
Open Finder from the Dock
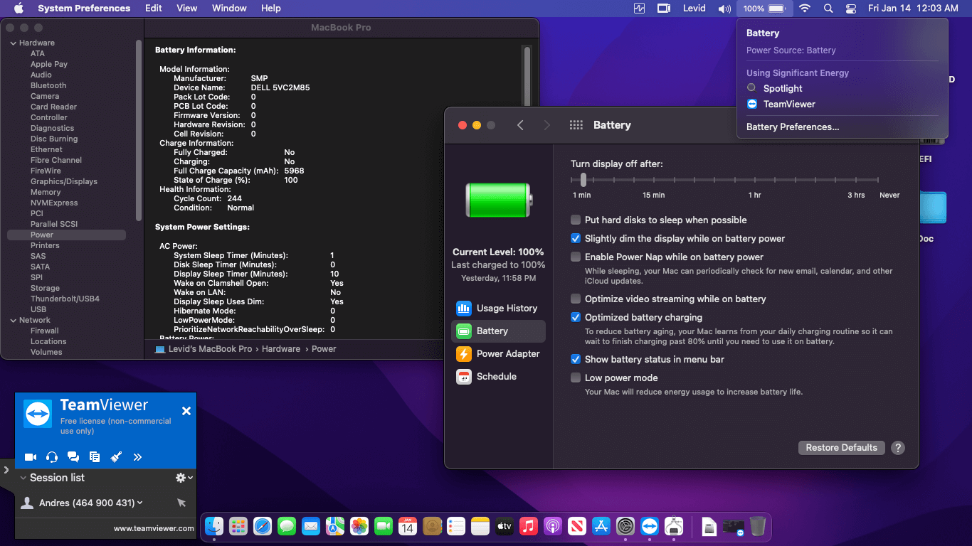pos(214,526)
